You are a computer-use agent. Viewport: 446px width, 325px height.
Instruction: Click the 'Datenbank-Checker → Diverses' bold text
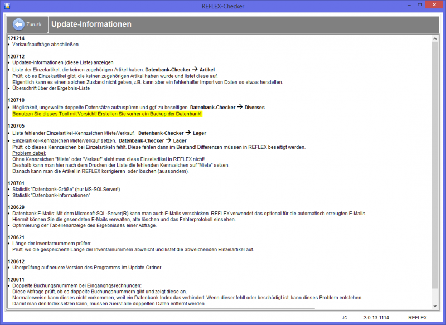coord(227,107)
